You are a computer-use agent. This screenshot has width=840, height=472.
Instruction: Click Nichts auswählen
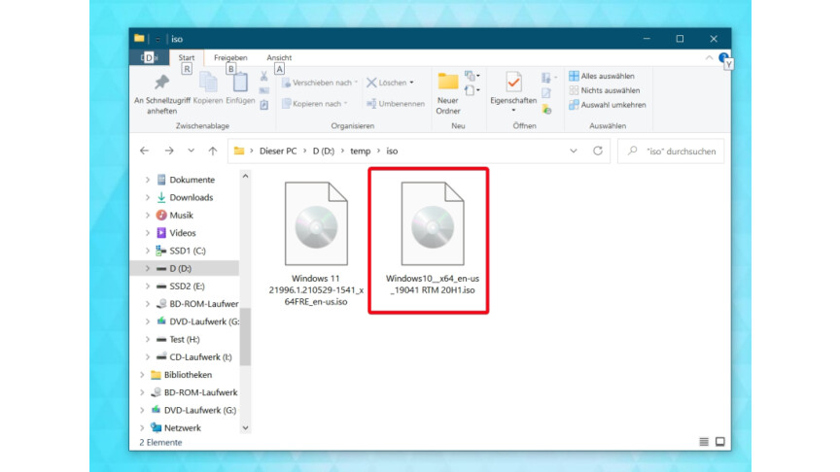tap(605, 90)
